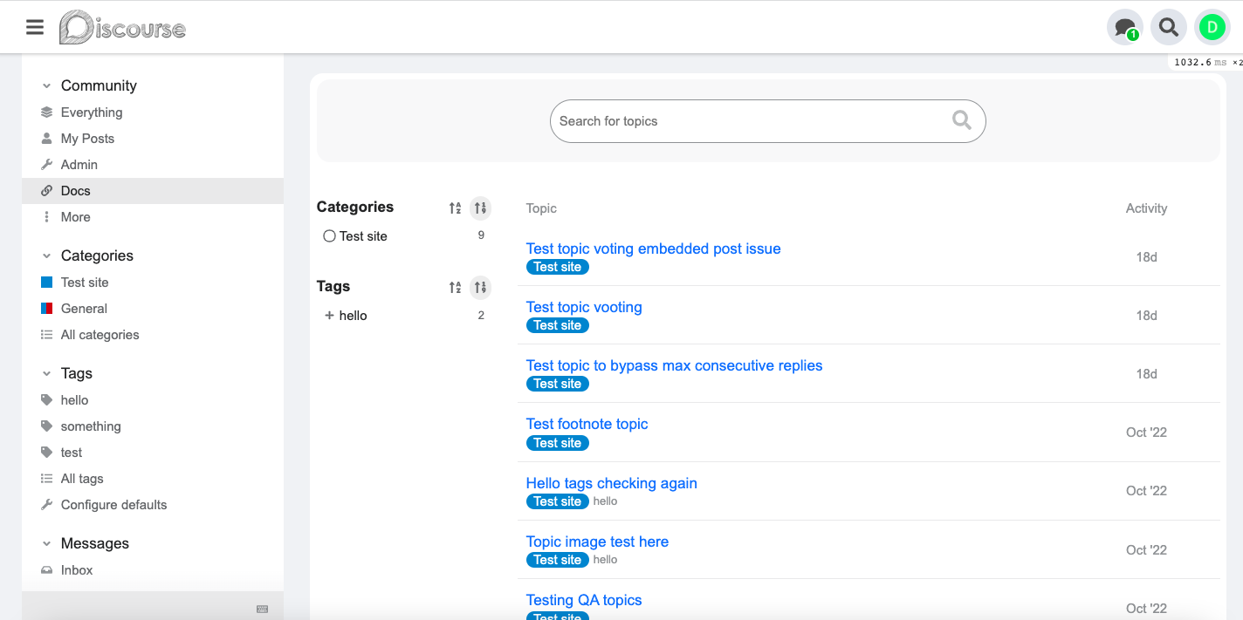Expand the More menu in the sidebar
This screenshot has width=1243, height=620.
coord(75,217)
